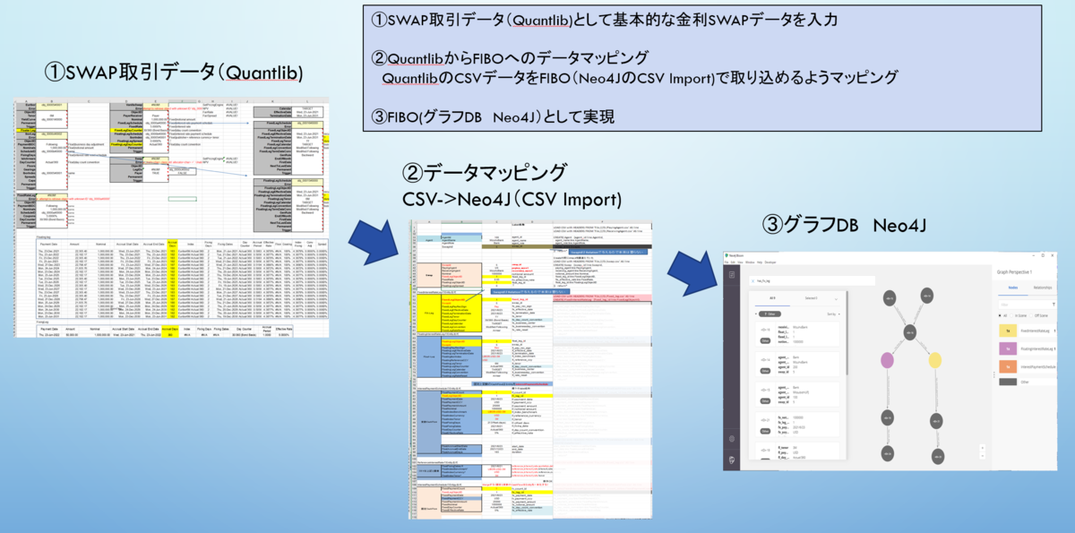Click purple FloatingInterestRateLeg color swatch
Image resolution: width=1075 pixels, height=533 pixels.
[1008, 348]
